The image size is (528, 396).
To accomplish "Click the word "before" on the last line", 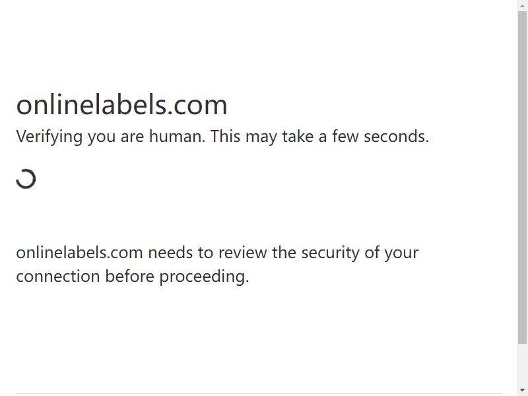I will pos(129,277).
